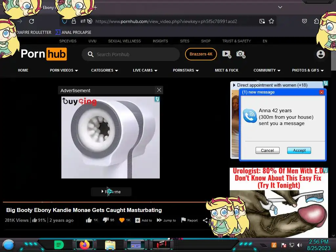The height and width of the screenshot is (252, 336).
Task: Go to SEXUAL WELLNESS link
Action: [124, 41]
